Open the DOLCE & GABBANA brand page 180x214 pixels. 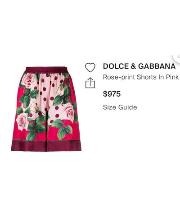(x=139, y=66)
